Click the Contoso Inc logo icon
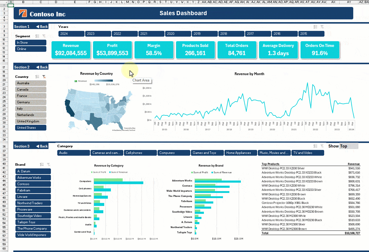This screenshot has width=369, height=252. point(23,13)
